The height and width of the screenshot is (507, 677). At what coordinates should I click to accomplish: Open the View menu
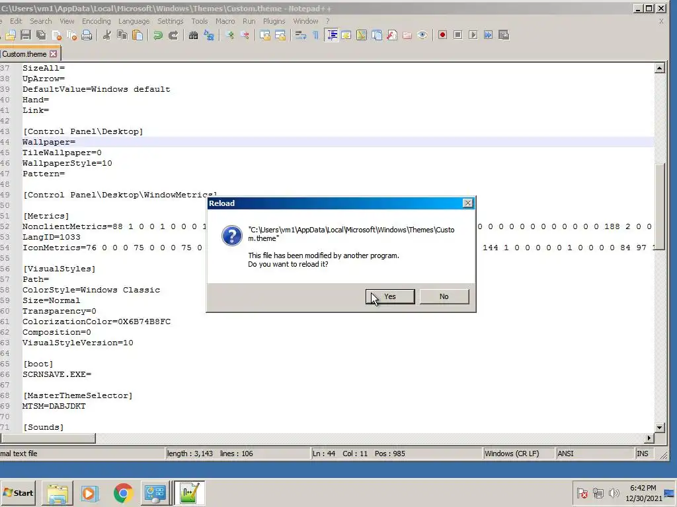click(67, 21)
